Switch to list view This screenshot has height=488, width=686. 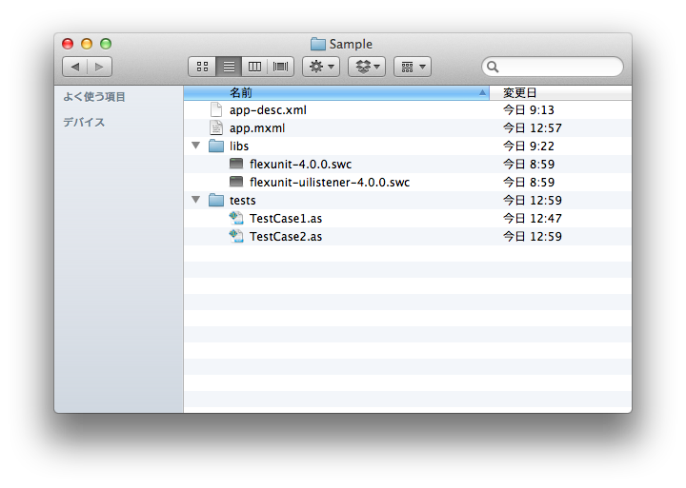(x=229, y=67)
